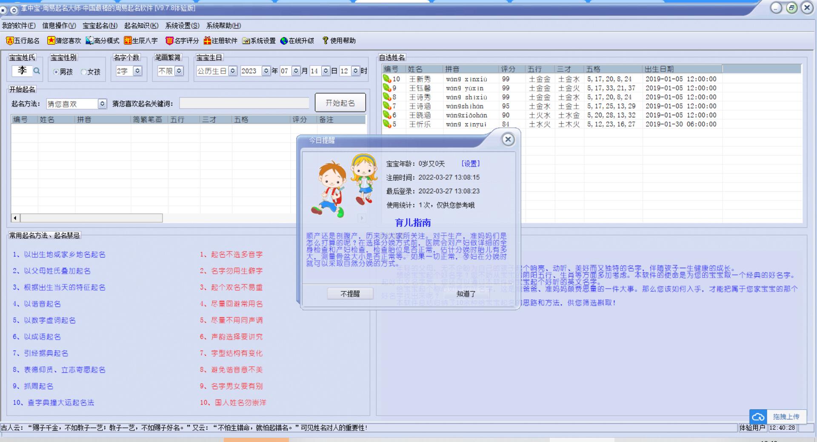Click the 名字评分 toolbar icon
Screen dimensions: 817x442
169,41
